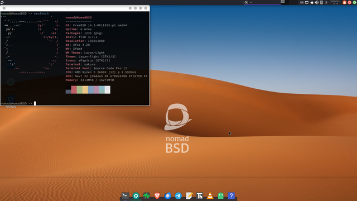Image resolution: width=357 pixels, height=201 pixels.
Task: Launch the terminal from the dock
Action: click(125, 195)
